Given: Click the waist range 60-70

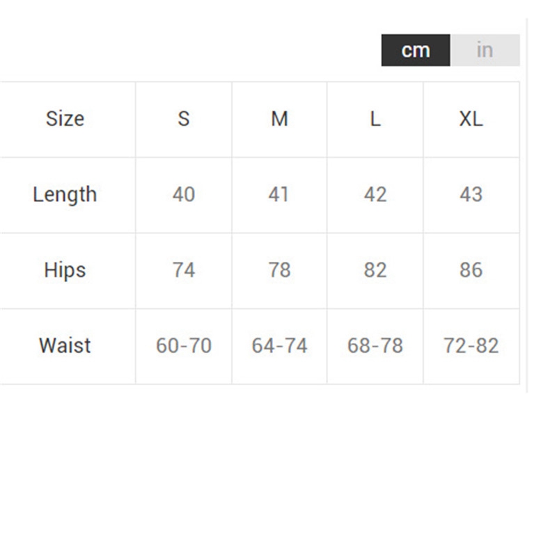Looking at the screenshot, I should click(184, 345).
